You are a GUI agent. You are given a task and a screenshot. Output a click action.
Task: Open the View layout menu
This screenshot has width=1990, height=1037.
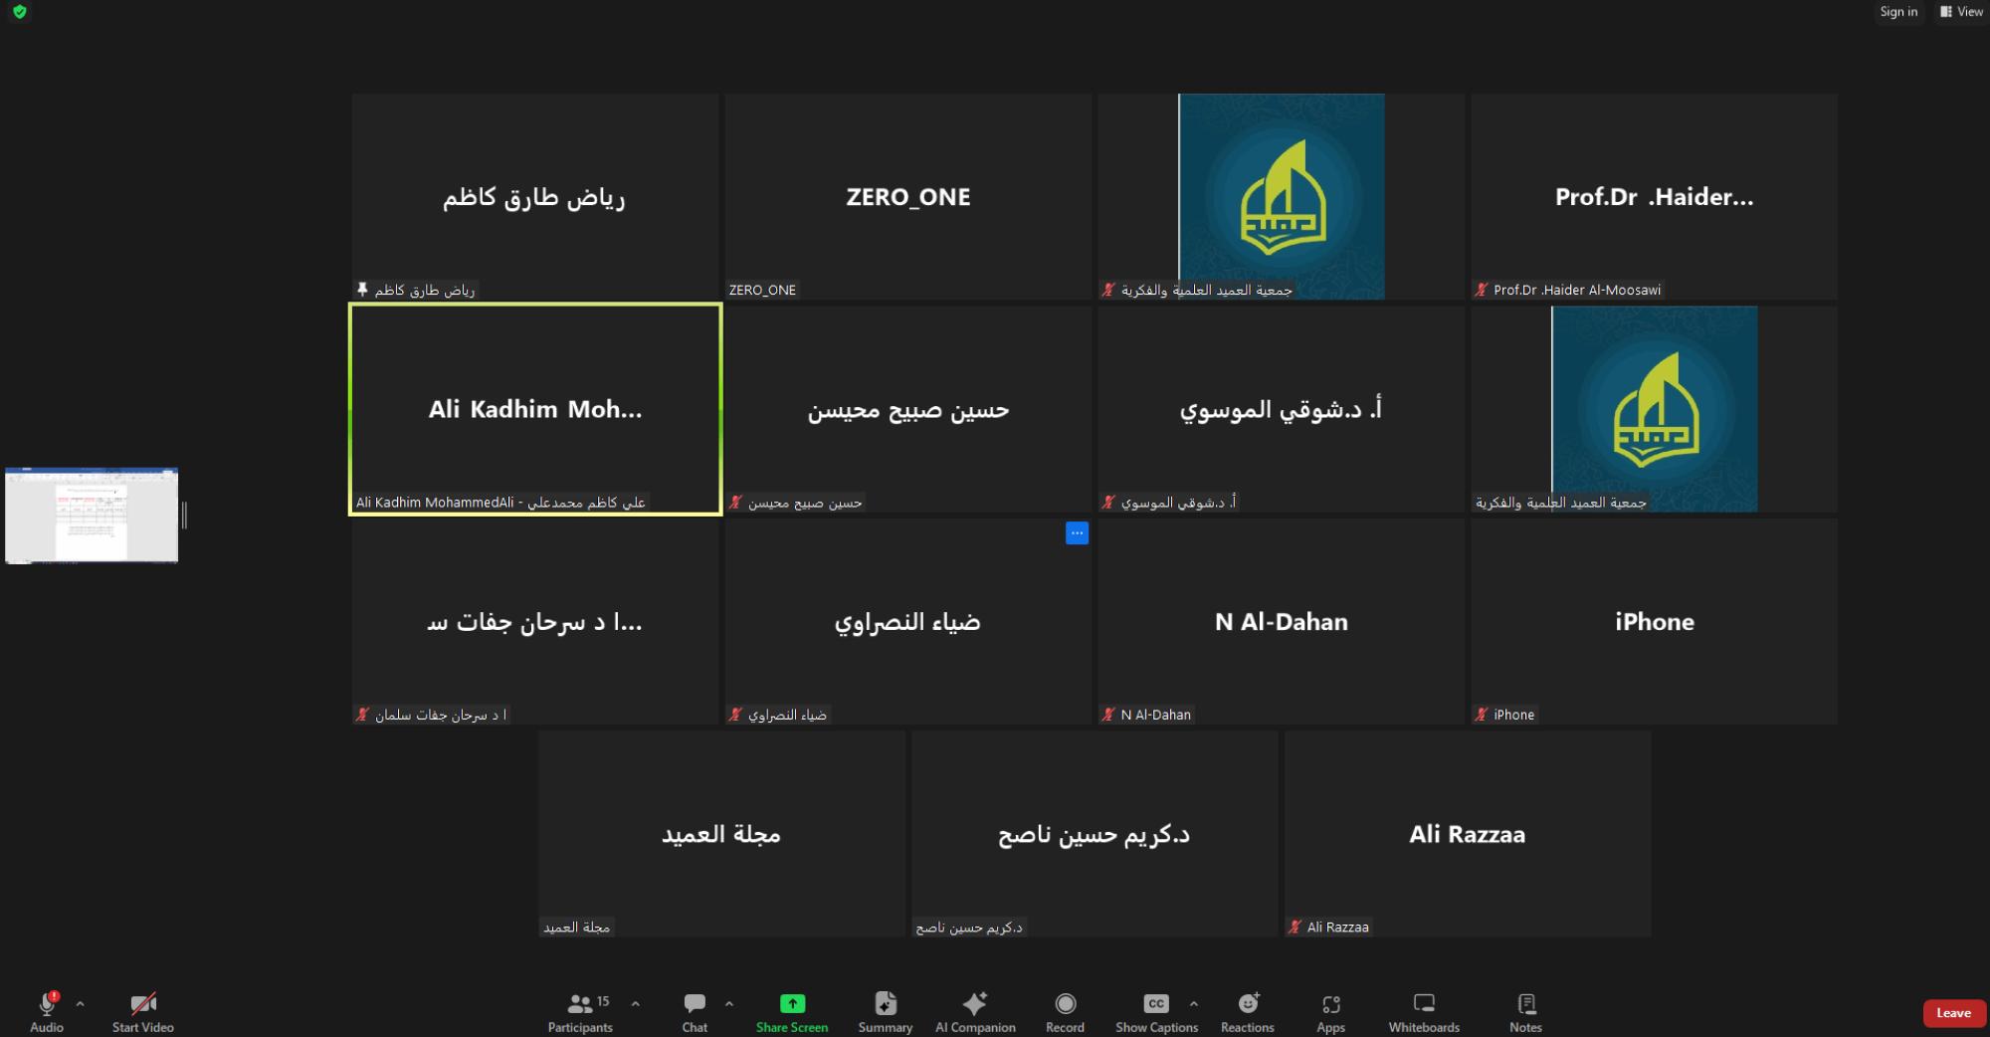(x=1961, y=12)
